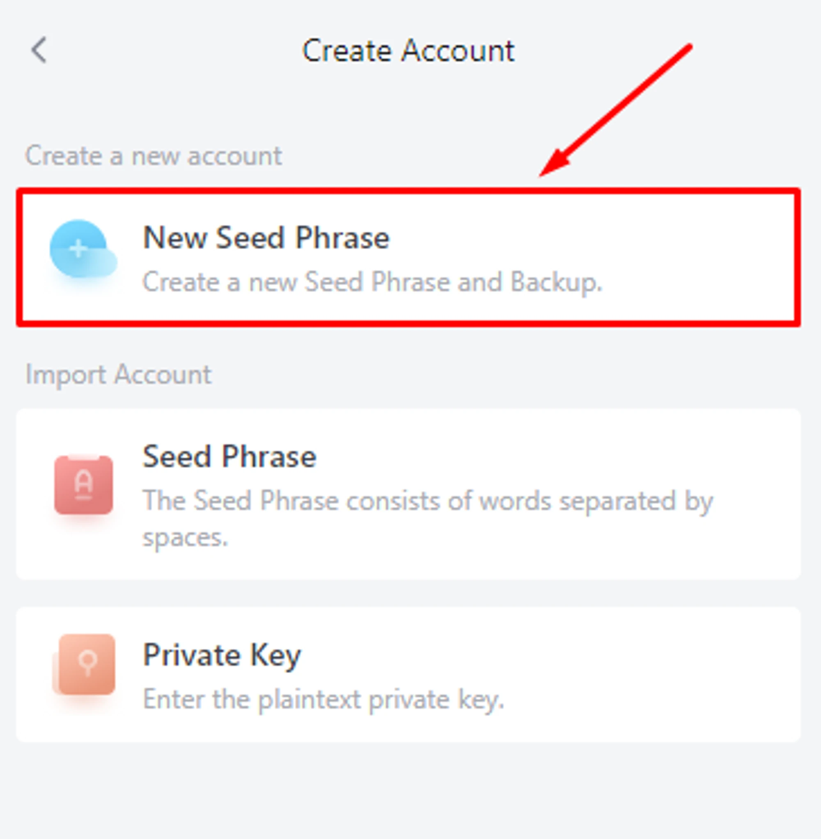Go back using the left chevron
The image size is (821, 839).
(x=39, y=50)
